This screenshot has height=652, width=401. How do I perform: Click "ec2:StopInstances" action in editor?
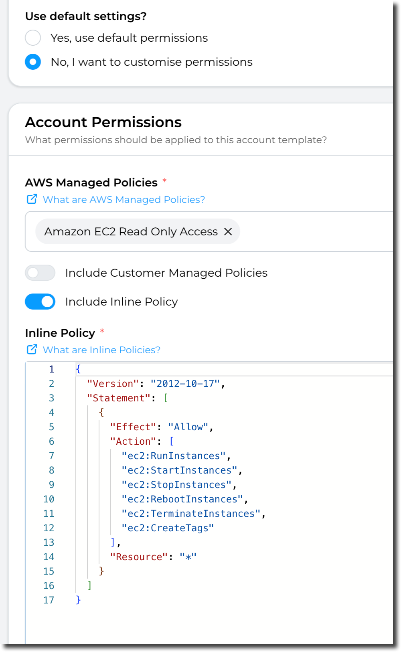coord(176,485)
